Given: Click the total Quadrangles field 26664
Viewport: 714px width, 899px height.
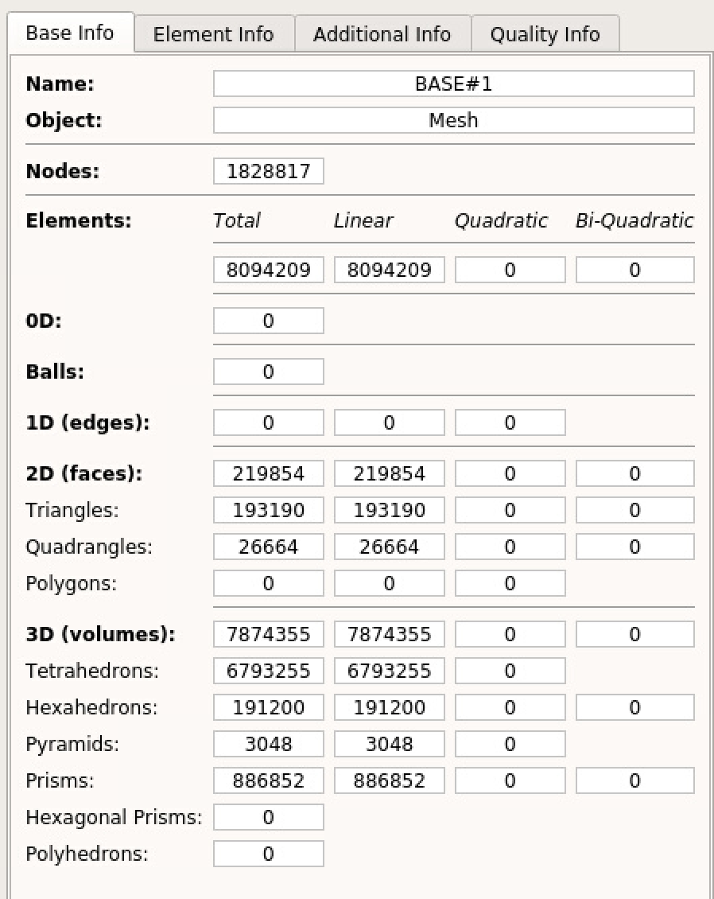Looking at the screenshot, I should pyautogui.click(x=268, y=547).
